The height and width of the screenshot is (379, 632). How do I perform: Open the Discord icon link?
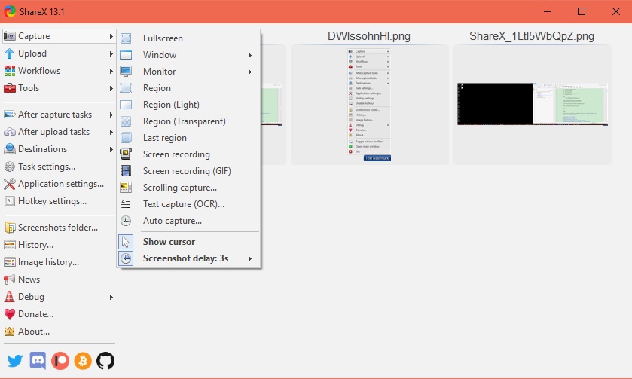pyautogui.click(x=38, y=361)
